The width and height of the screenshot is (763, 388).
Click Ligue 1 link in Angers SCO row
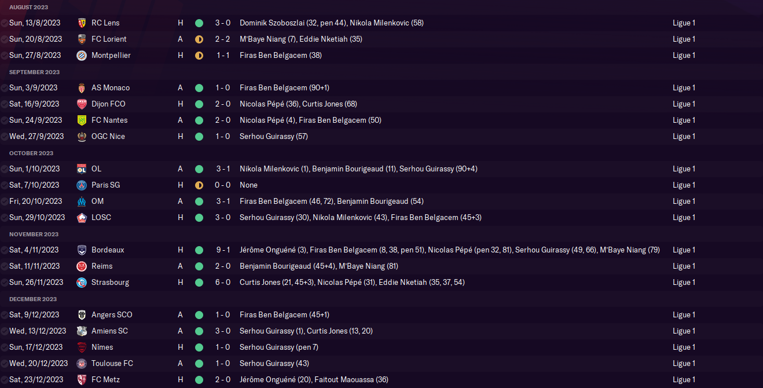(684, 315)
